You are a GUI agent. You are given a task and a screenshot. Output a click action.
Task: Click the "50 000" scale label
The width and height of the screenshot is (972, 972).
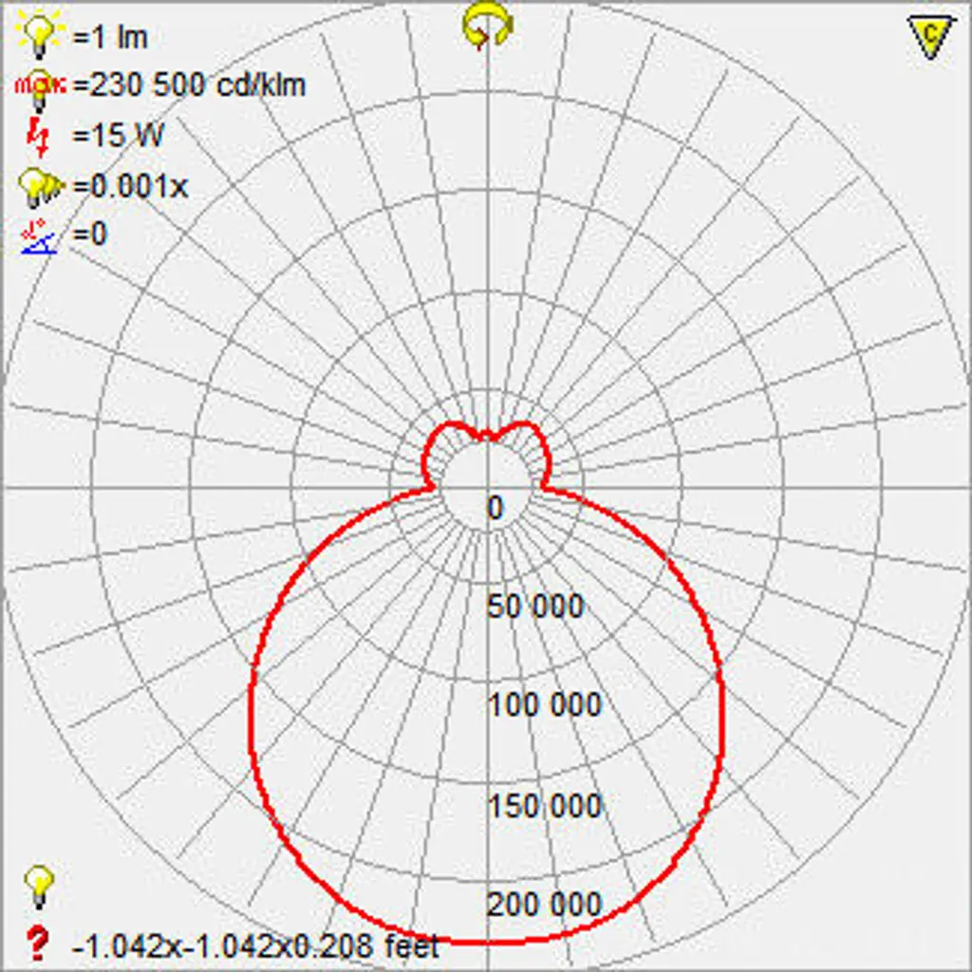click(535, 607)
